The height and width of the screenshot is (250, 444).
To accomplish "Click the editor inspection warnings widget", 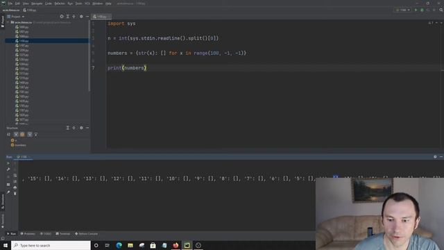I will pos(431,23).
